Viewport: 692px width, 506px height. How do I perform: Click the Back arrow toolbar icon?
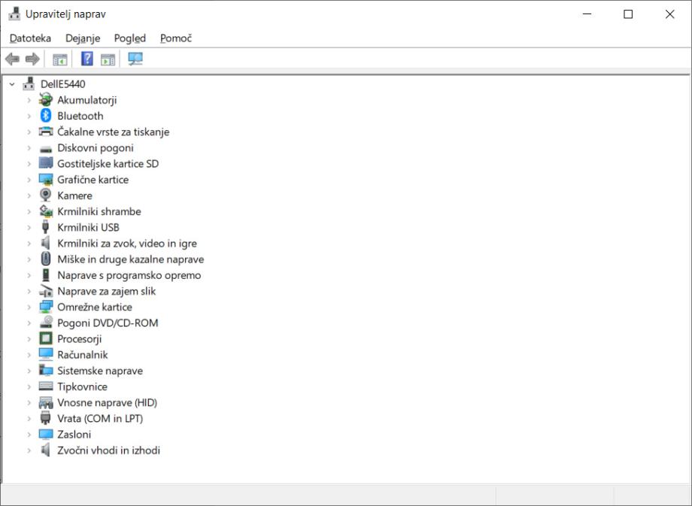click(x=12, y=59)
